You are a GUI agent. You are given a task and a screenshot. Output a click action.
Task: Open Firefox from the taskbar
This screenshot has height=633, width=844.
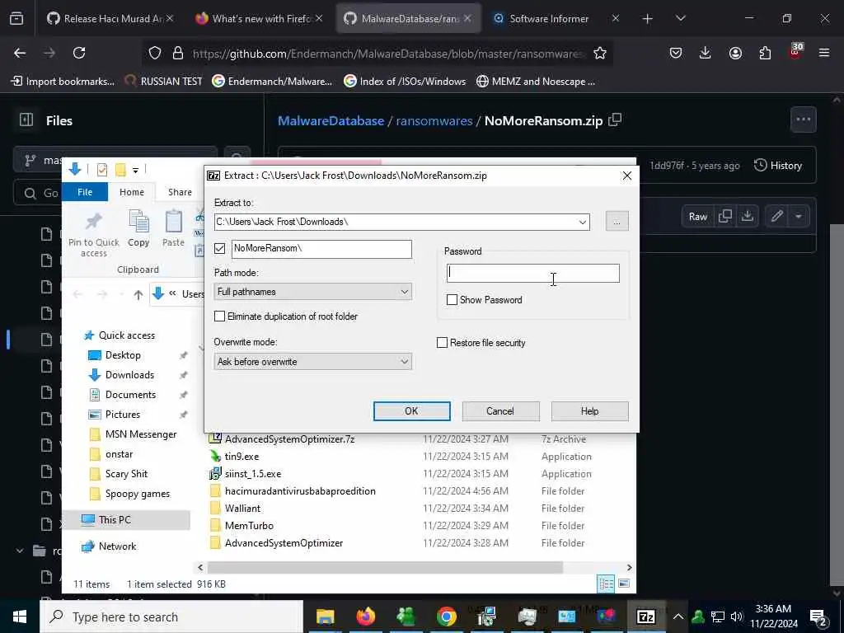click(365, 617)
